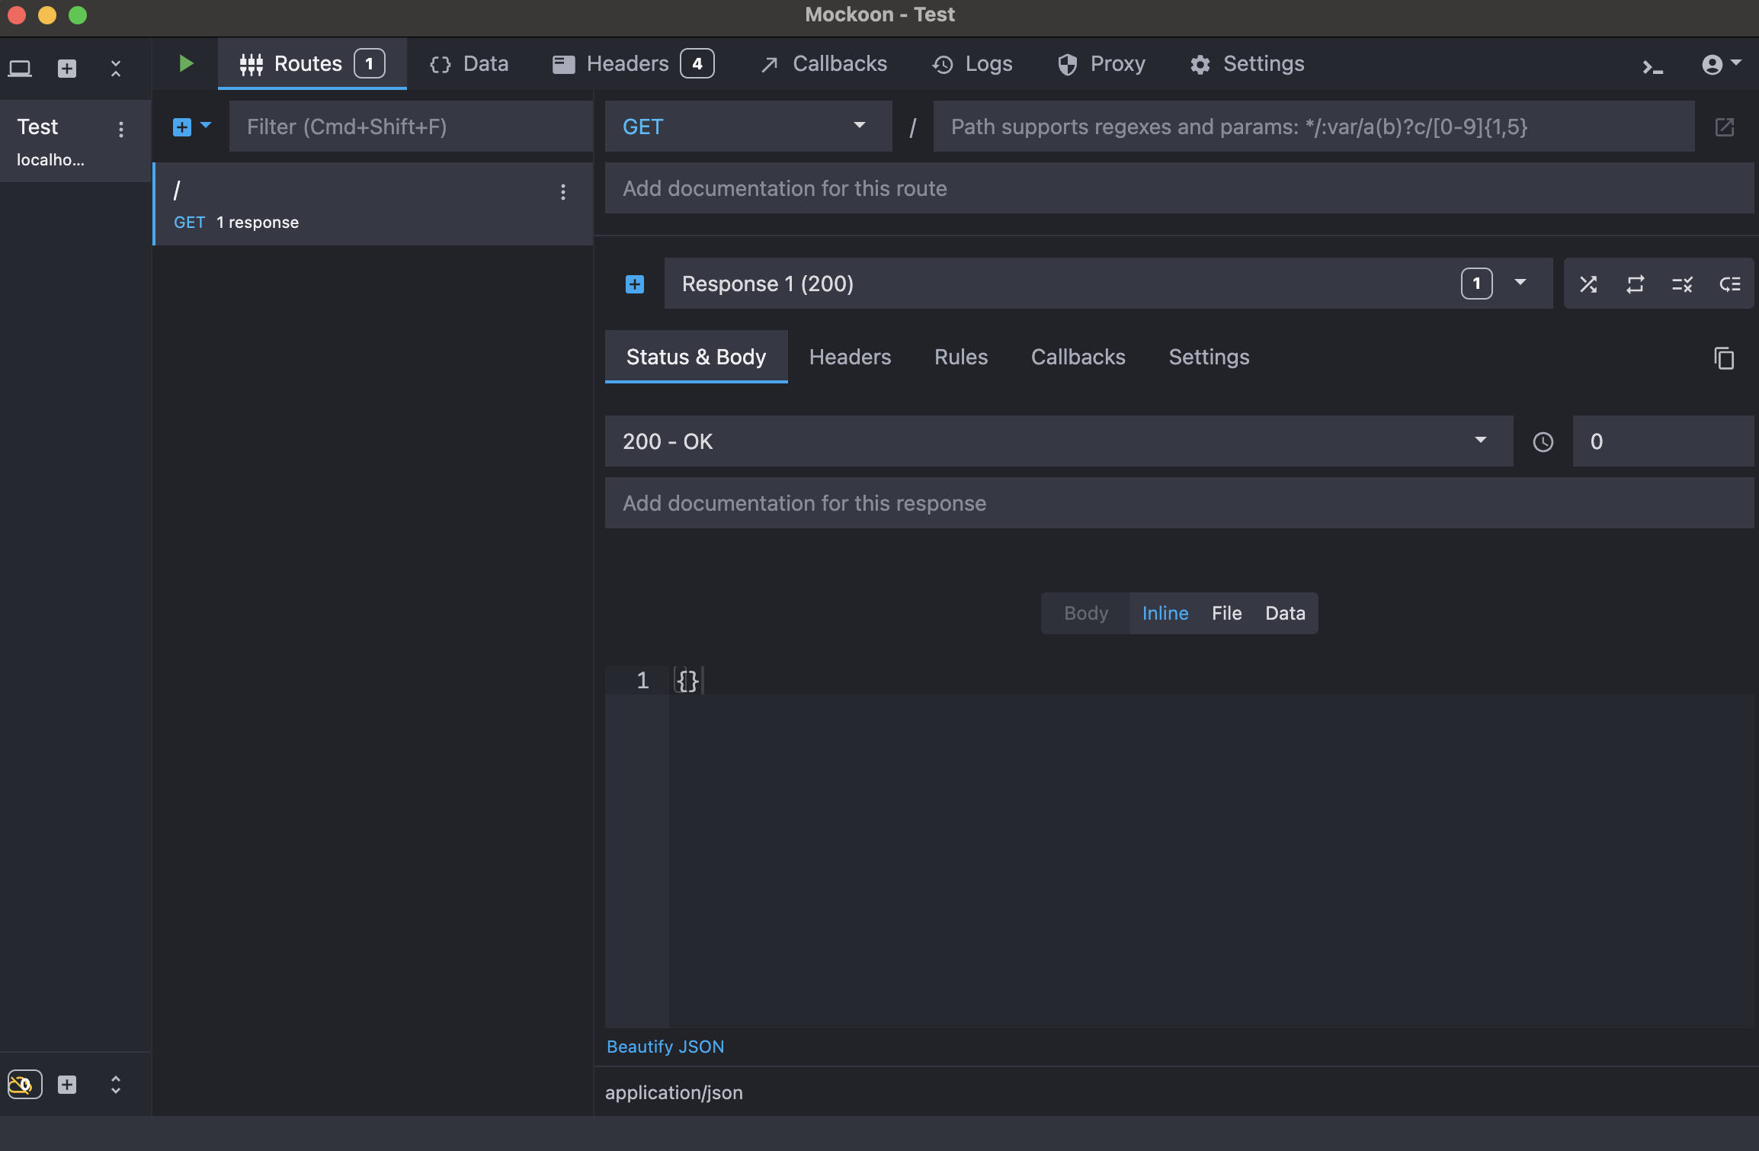Open the terminal command icon
Viewport: 1759px width, 1151px height.
1652,67
